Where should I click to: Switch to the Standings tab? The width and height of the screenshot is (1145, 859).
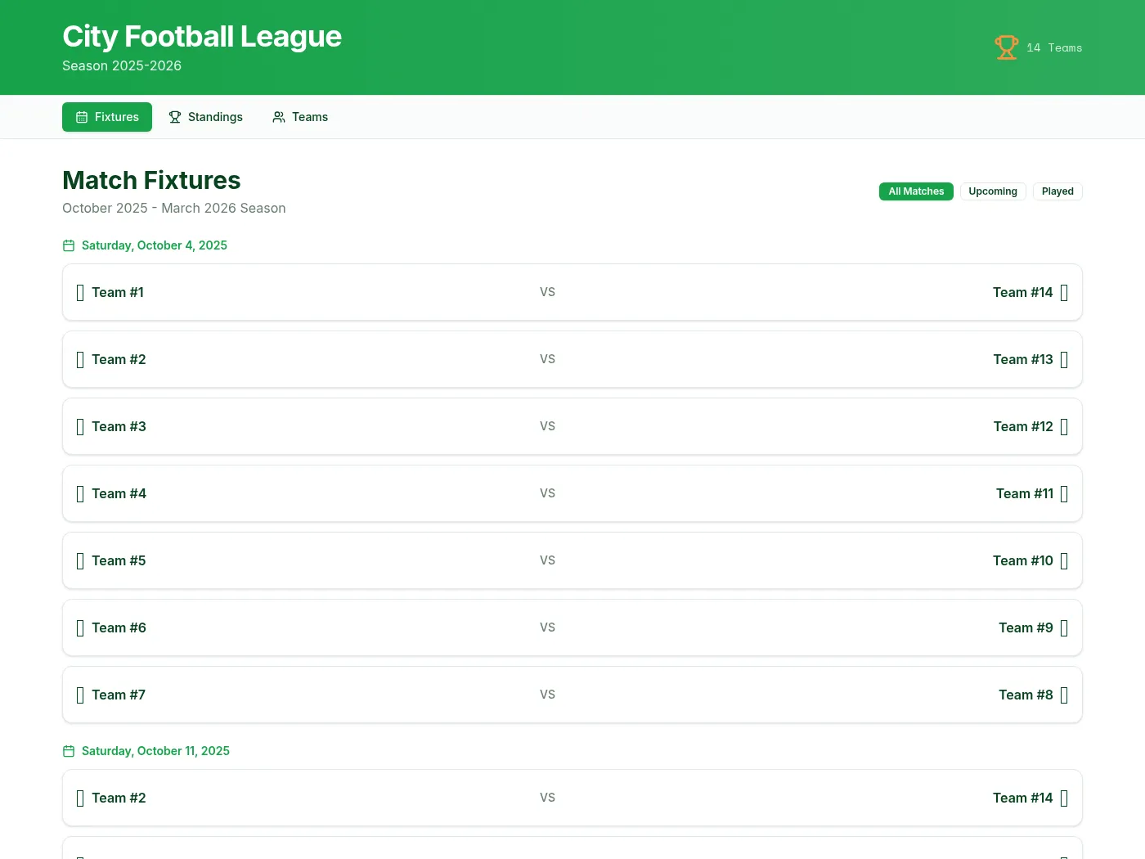click(205, 117)
